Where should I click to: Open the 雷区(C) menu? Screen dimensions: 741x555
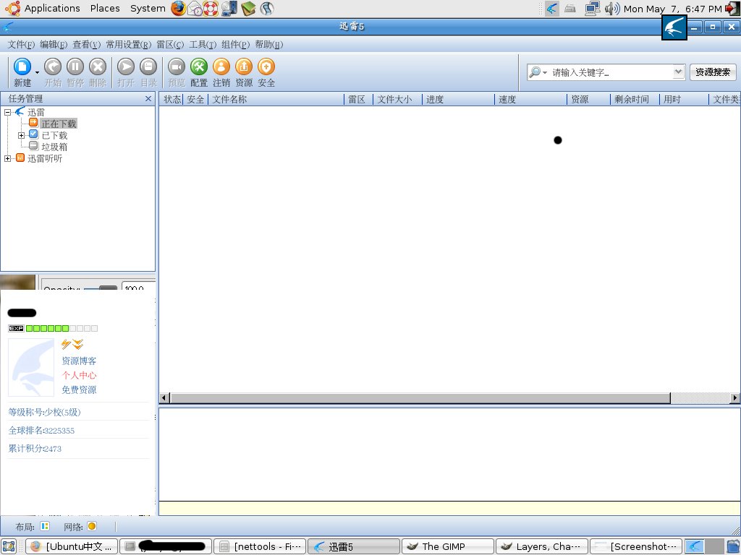[x=170, y=44]
